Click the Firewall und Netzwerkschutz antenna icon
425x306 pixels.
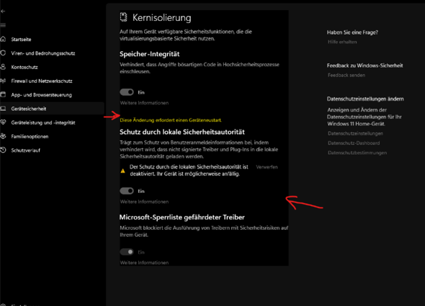[x=3, y=81]
